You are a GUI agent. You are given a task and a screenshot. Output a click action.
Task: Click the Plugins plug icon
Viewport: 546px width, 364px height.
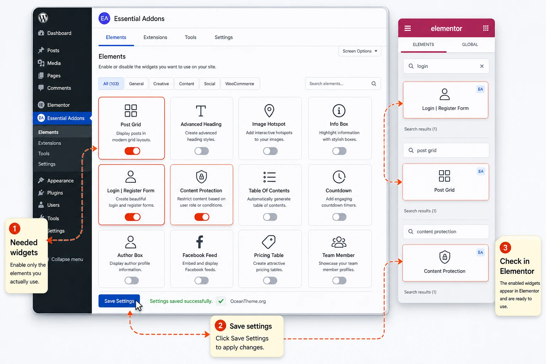coord(41,193)
